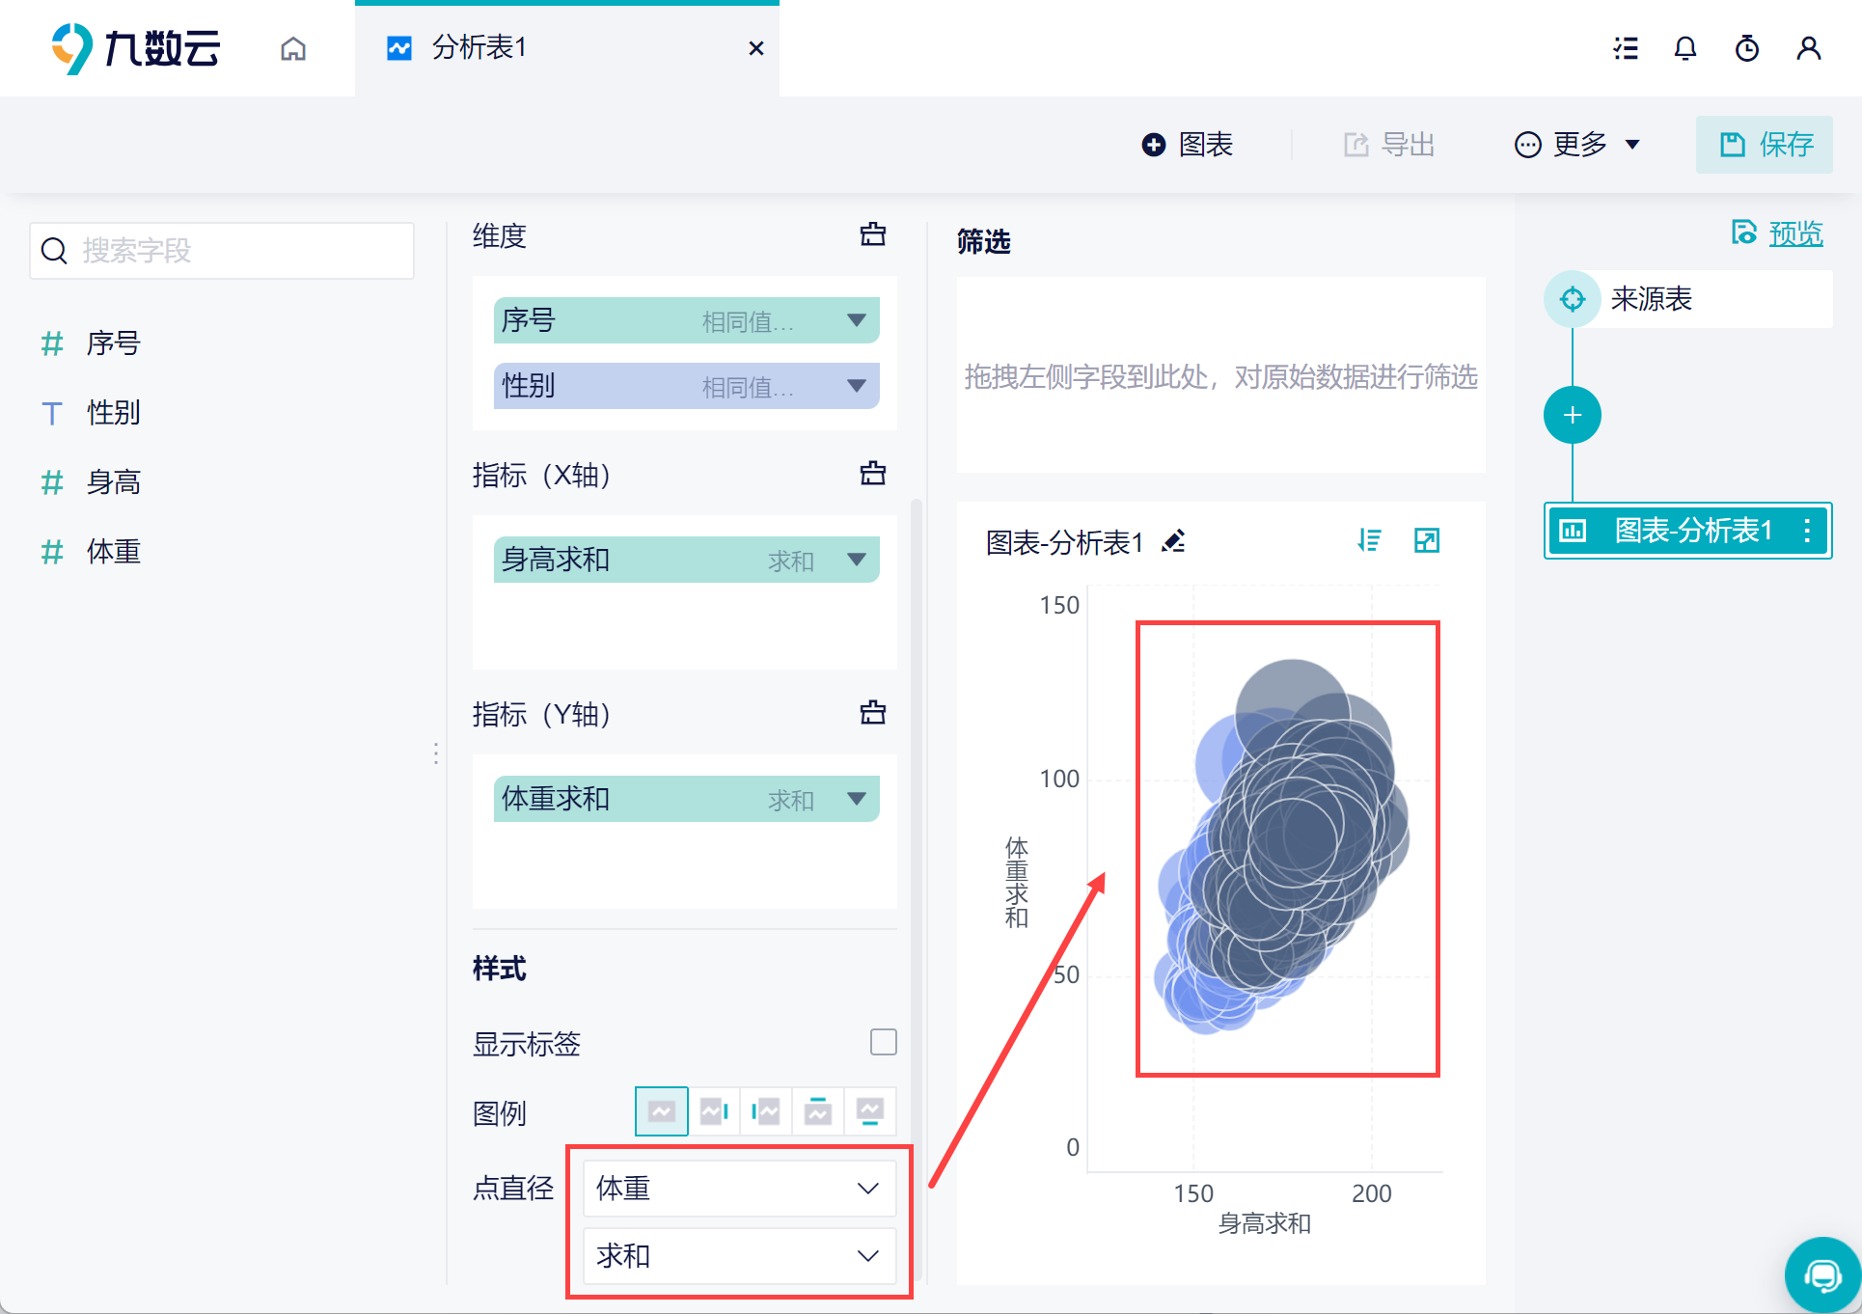
Task: Open the user account icon
Action: (x=1808, y=48)
